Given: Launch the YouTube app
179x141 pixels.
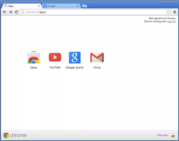Looking at the screenshot, I should (55, 57).
